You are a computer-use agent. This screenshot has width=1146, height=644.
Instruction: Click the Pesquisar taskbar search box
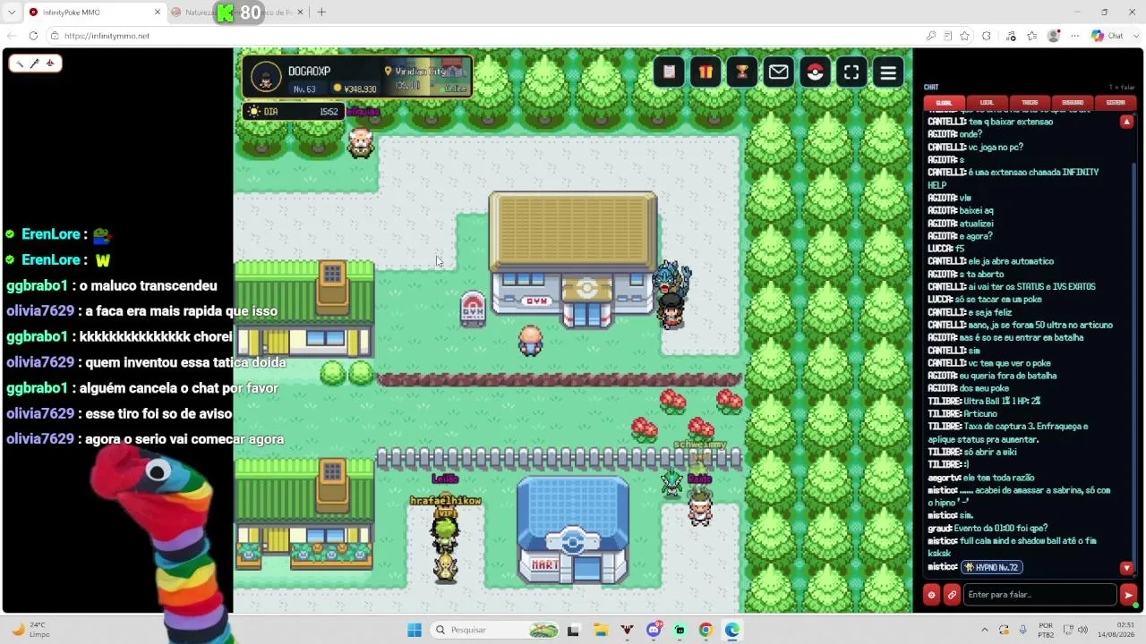tap(494, 630)
